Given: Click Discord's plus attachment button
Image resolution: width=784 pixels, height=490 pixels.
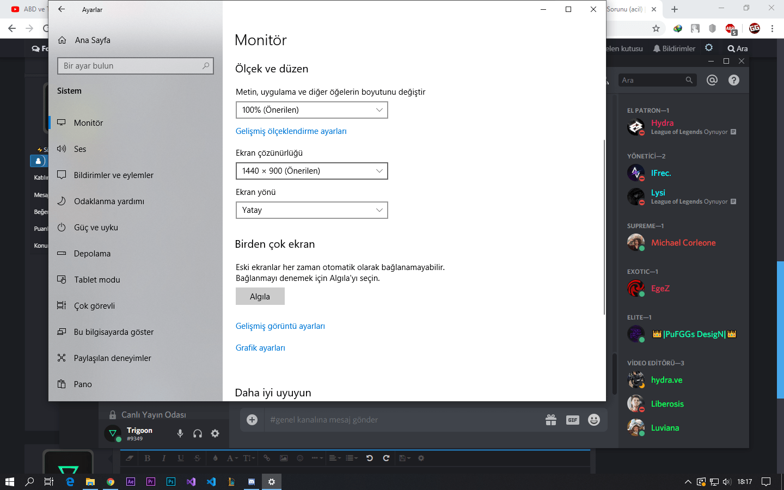Looking at the screenshot, I should [252, 420].
